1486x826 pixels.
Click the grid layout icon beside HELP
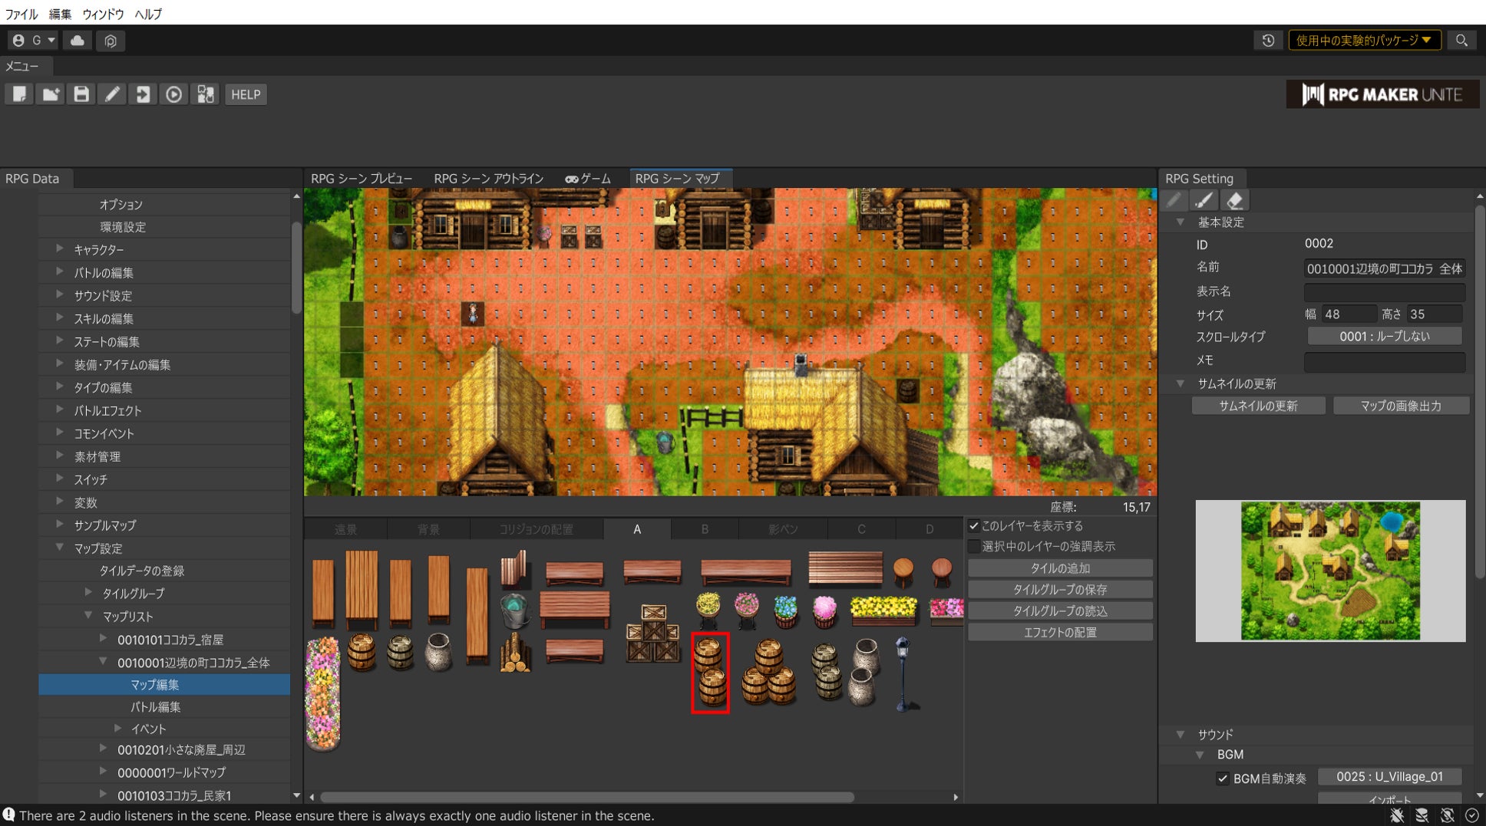coord(205,94)
